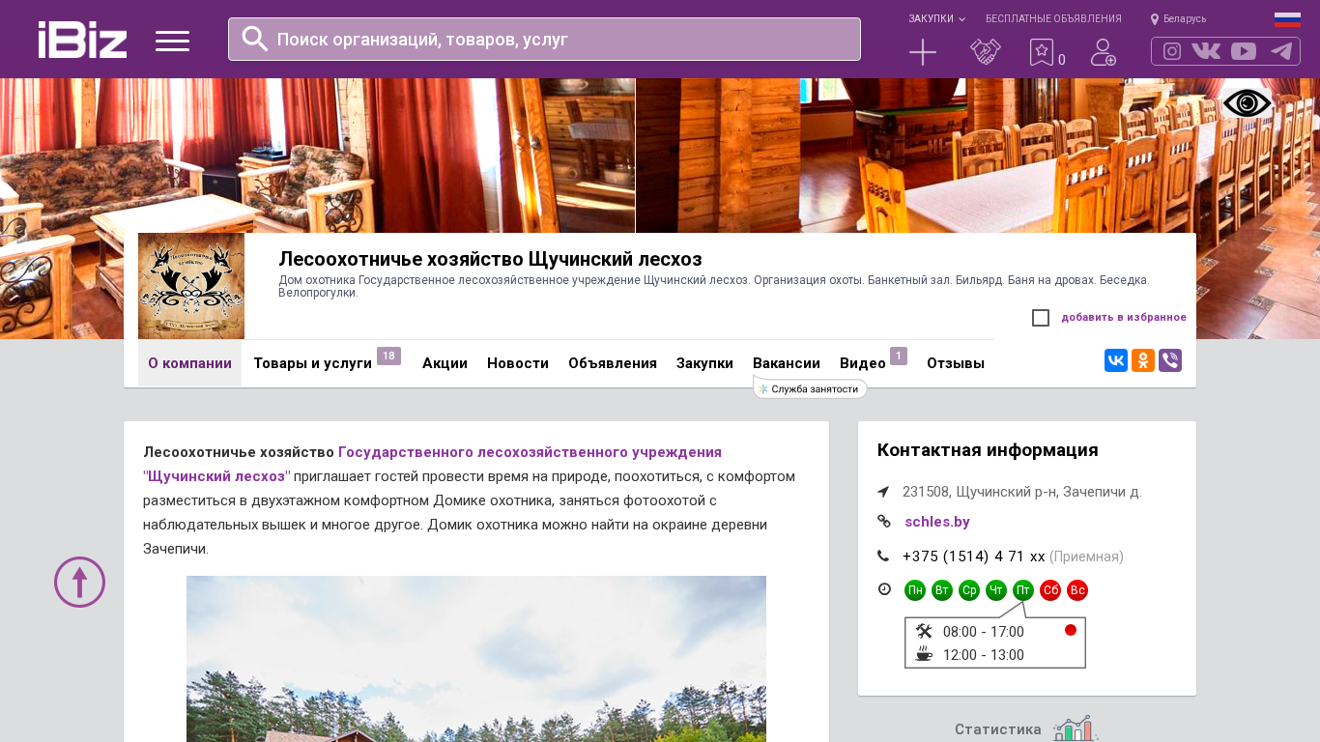Click the 'добавить в избранное' link
The height and width of the screenshot is (742, 1320).
point(1124,317)
